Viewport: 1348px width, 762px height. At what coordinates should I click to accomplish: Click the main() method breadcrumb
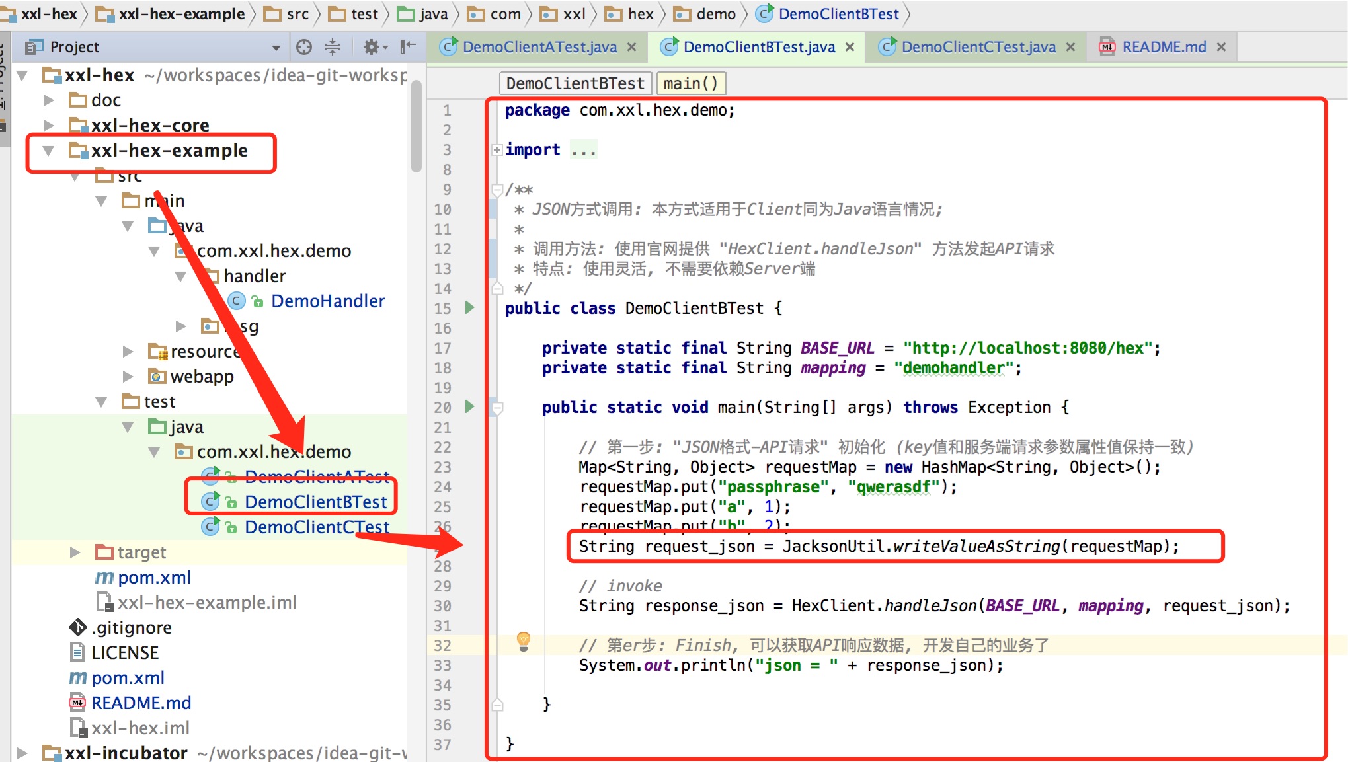point(693,84)
